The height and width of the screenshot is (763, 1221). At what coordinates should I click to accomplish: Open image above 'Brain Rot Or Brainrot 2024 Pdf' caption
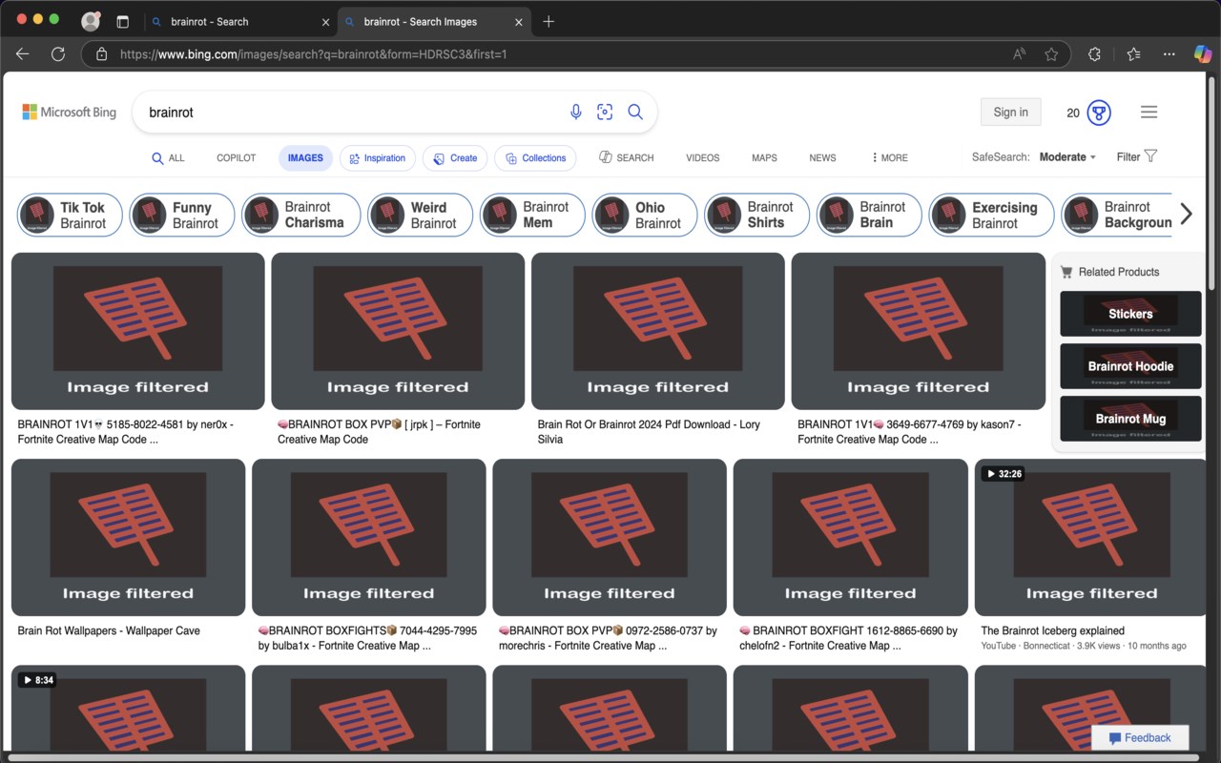[658, 331]
